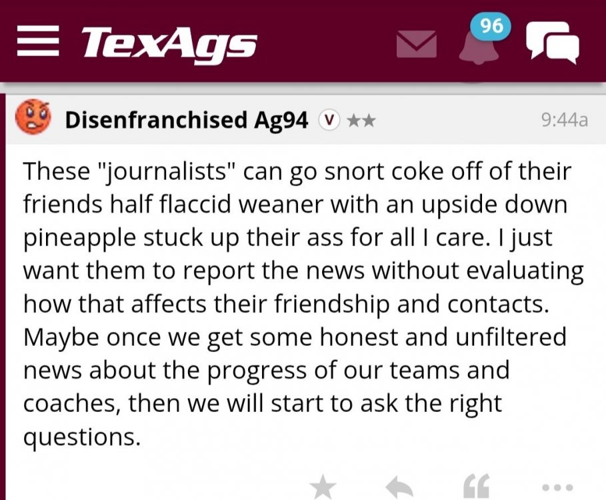Click the 96 unread notifications badge
Viewport: 606px width, 500px height.
[x=491, y=26]
